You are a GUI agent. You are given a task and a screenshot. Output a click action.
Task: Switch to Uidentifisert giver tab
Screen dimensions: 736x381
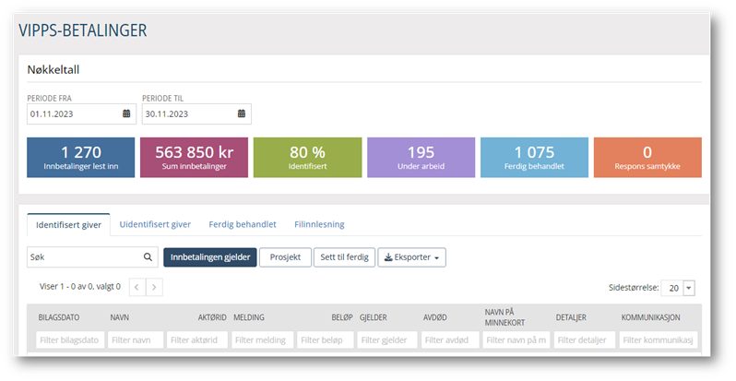(x=155, y=224)
